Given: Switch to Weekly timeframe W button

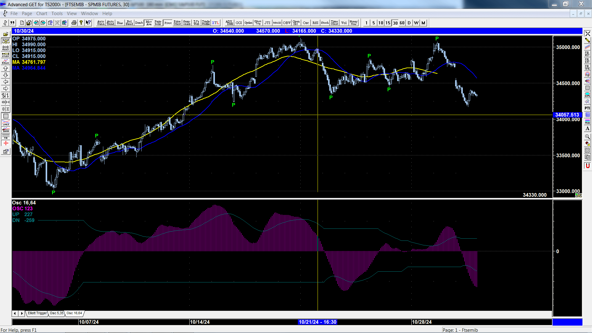Looking at the screenshot, I should pos(416,23).
